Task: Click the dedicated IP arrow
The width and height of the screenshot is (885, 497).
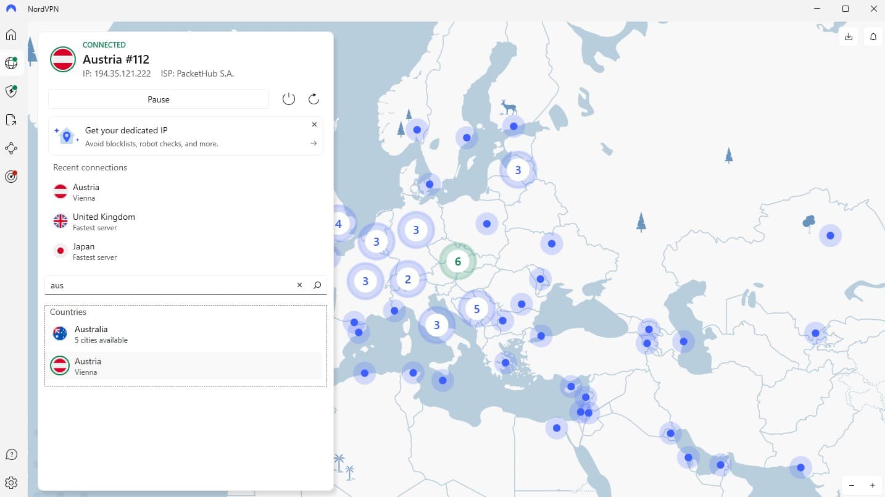Action: coord(314,143)
